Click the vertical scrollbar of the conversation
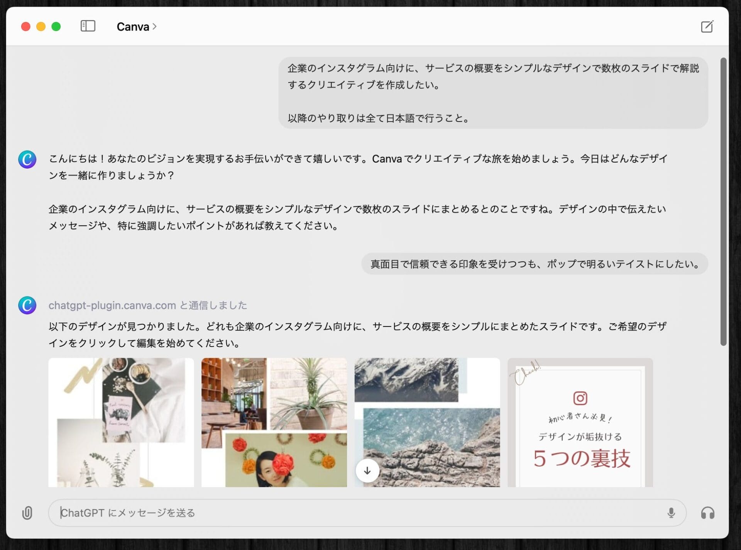 click(x=723, y=201)
